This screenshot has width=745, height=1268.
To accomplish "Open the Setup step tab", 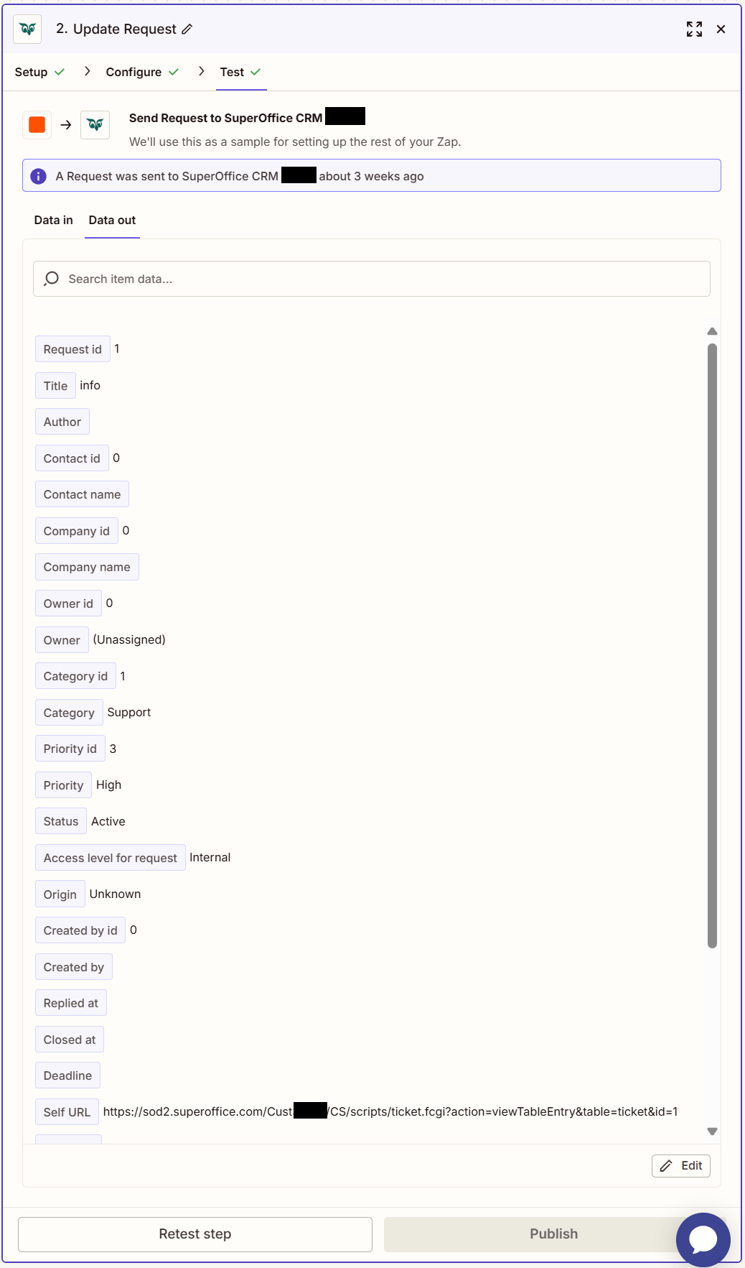I will point(30,72).
